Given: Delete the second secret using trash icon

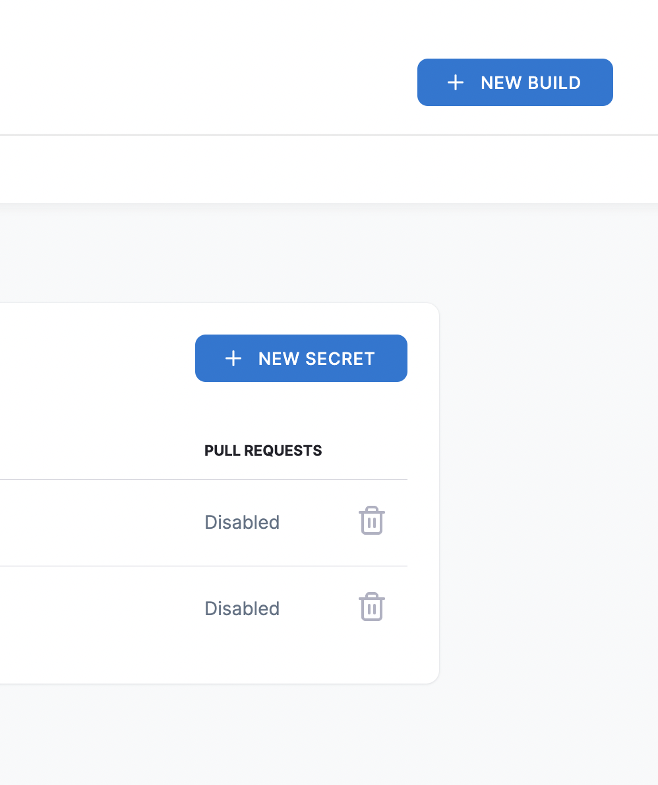Looking at the screenshot, I should coord(372,607).
